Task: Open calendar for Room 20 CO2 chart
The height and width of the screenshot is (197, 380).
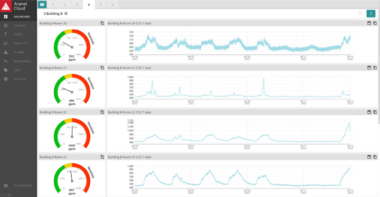Action: click(x=369, y=23)
